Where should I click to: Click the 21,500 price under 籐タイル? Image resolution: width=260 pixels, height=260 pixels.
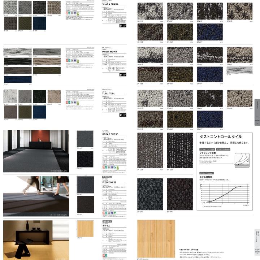tap(108, 230)
